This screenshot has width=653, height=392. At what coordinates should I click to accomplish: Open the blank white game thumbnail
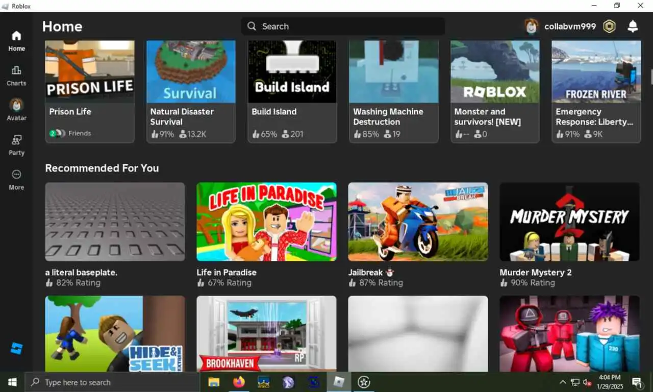coord(418,334)
